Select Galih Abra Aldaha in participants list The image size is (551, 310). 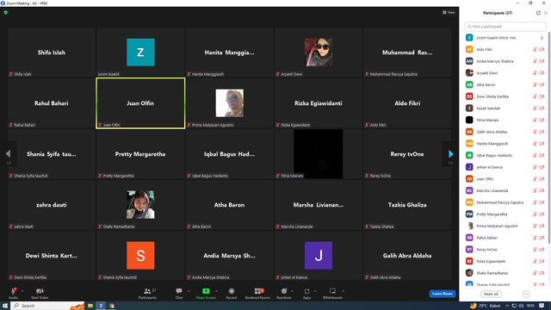505,132
